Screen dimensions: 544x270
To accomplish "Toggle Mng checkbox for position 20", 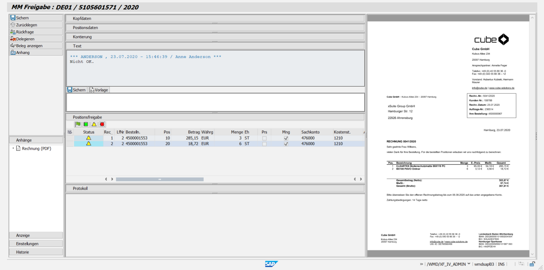I will click(286, 144).
